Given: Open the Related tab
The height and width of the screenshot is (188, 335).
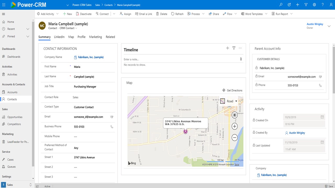Looking at the screenshot, I should coord(110,37).
